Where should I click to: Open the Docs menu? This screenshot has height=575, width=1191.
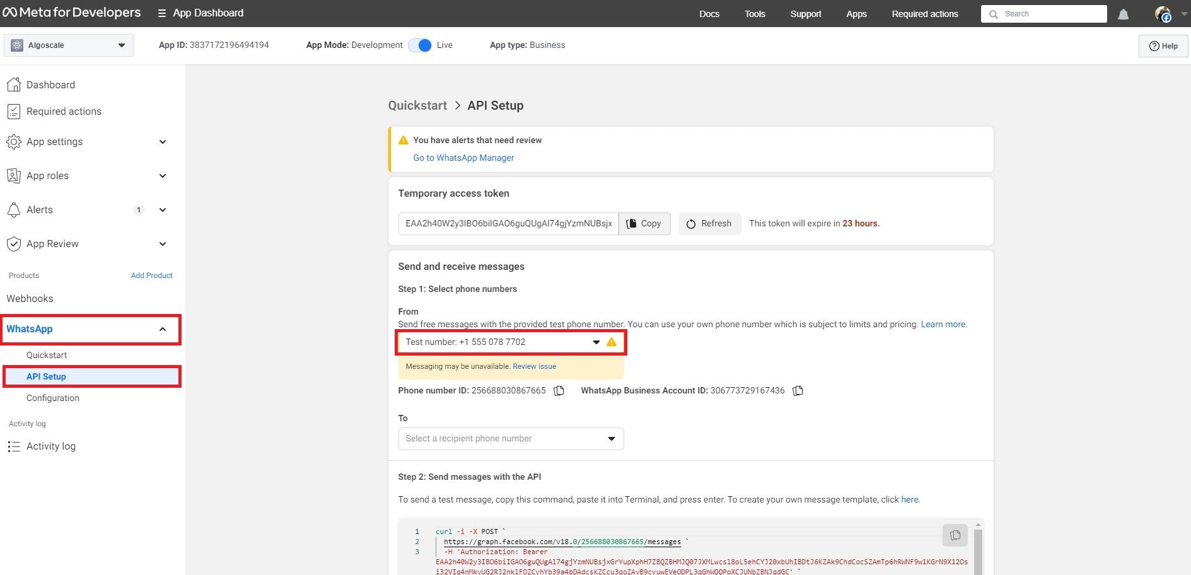(709, 14)
